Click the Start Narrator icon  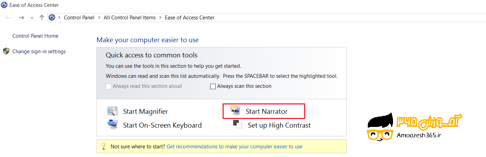(x=235, y=111)
